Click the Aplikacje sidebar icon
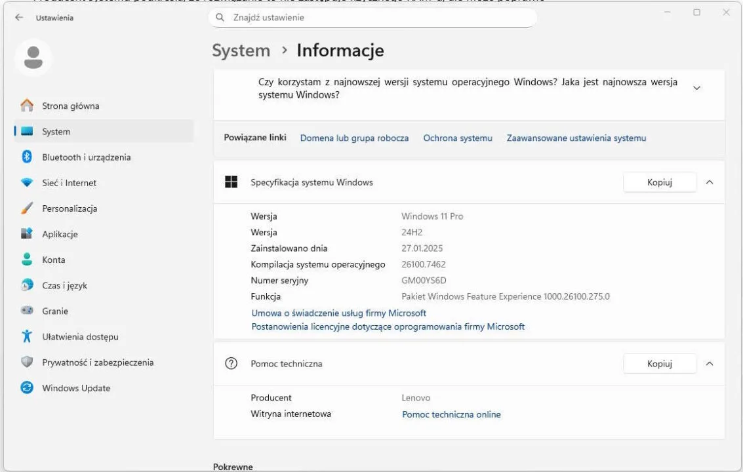 pos(27,234)
